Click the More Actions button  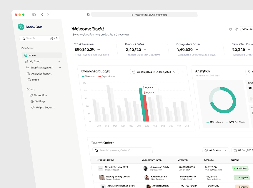(247, 29)
